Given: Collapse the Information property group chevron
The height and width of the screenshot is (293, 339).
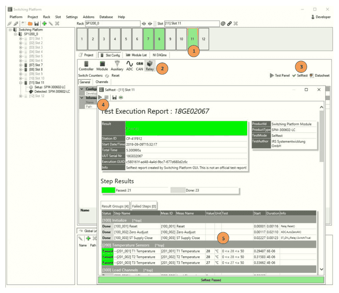Looking at the screenshot, I should pos(82,98).
